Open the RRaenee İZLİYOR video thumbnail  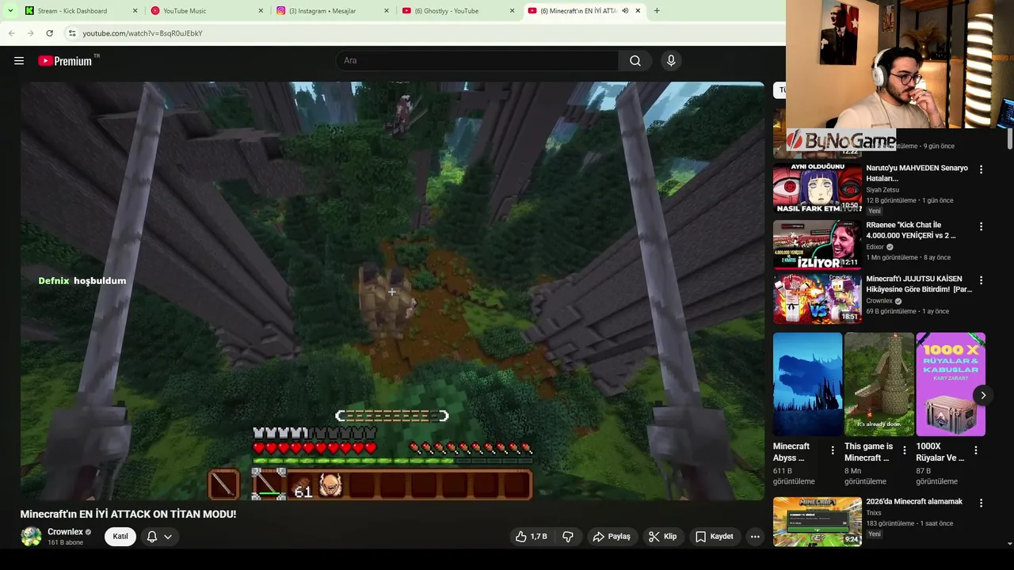pyautogui.click(x=817, y=245)
